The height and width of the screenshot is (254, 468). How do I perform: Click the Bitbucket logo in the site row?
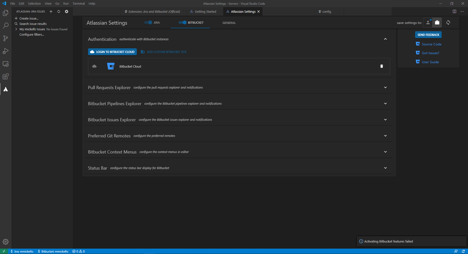coord(111,66)
